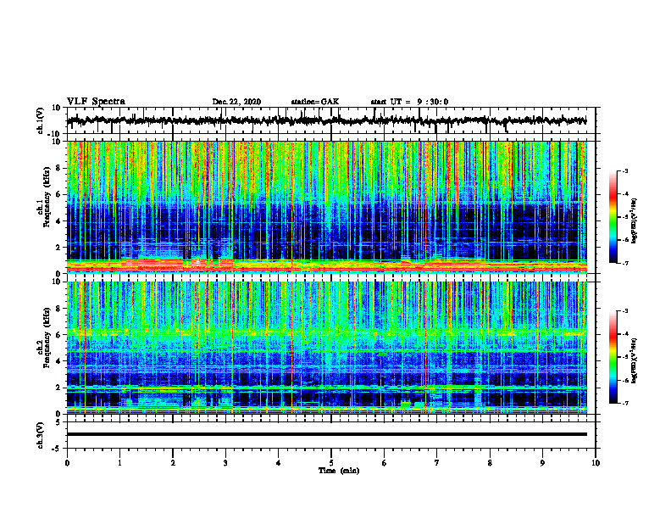Click the "4" kHz tick of ch.2 spectrogram
Viewport: 671px width, 519px height.
click(x=58, y=361)
